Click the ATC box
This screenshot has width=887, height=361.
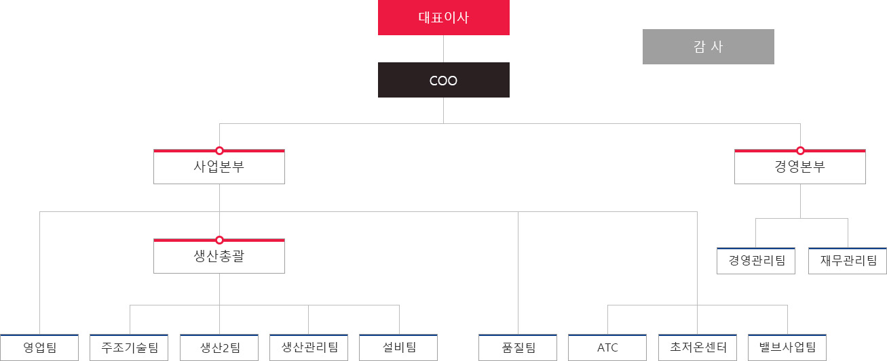click(607, 348)
